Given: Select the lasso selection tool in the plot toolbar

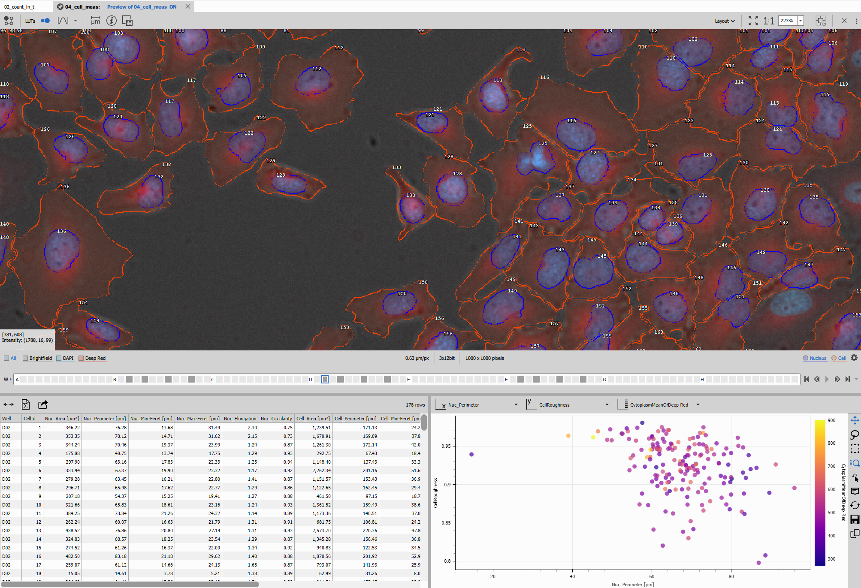Looking at the screenshot, I should click(855, 435).
